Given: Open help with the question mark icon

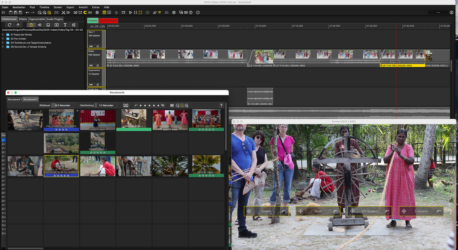Looking at the screenshot, I should pos(191,12).
